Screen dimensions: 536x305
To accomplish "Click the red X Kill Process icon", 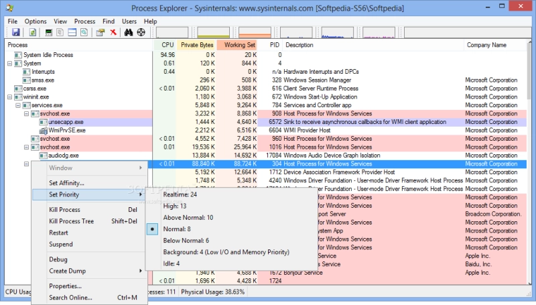I will coord(113,32).
